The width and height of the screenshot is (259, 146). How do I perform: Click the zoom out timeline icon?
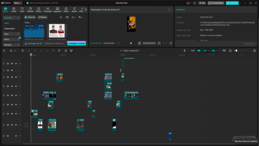coord(230,51)
